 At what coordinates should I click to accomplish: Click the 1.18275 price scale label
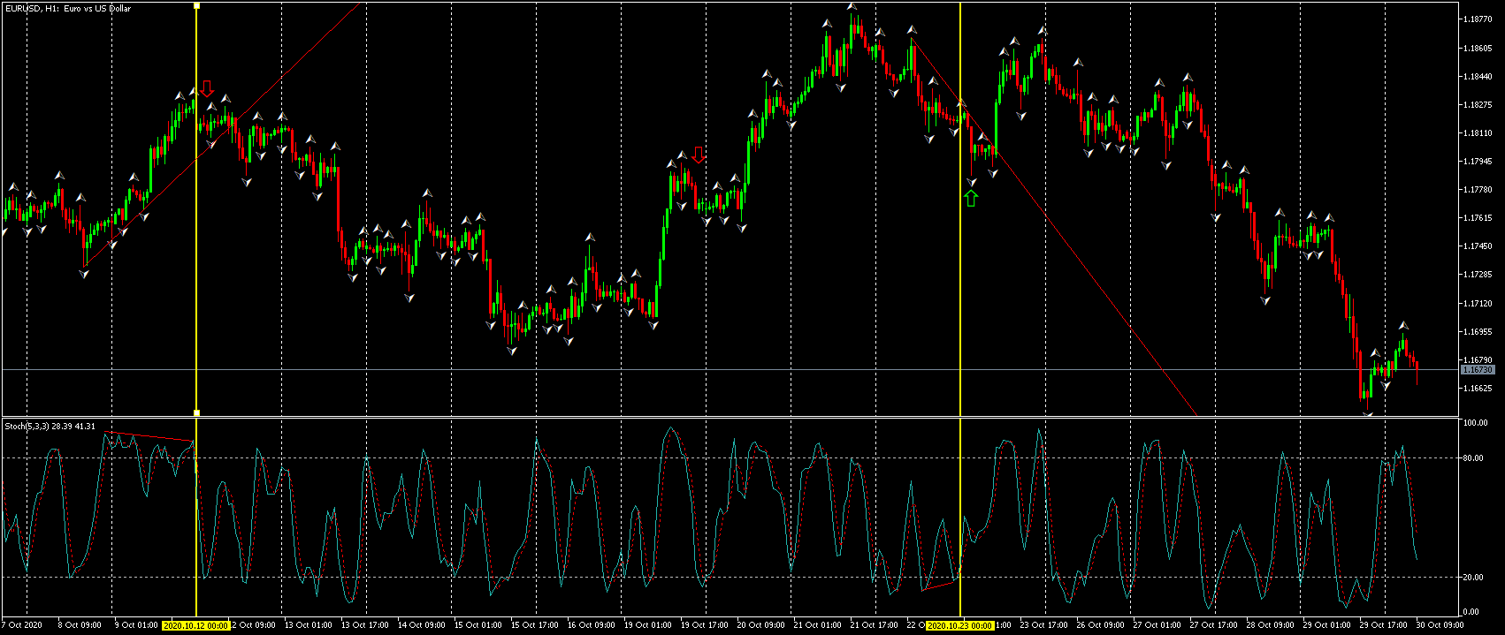point(1478,105)
